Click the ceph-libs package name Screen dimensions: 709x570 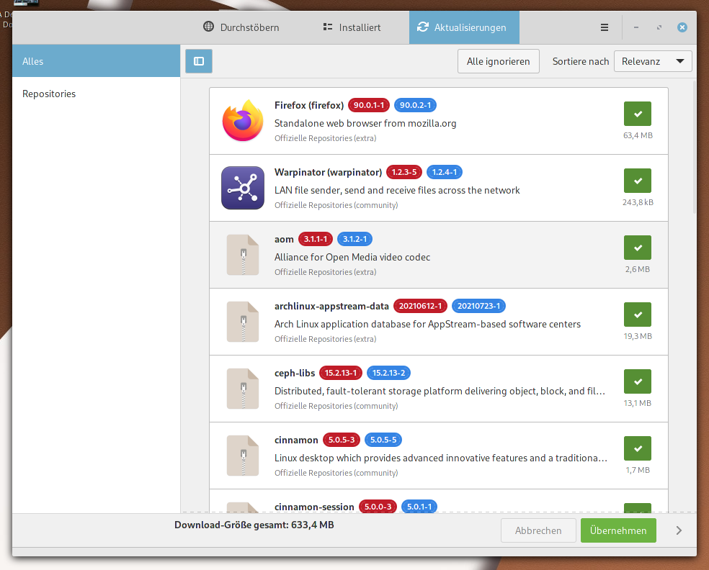tap(295, 373)
